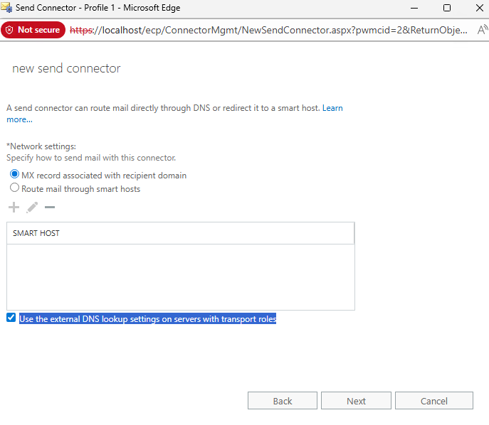
Task: Click inside the empty smart host list
Action: [180, 277]
